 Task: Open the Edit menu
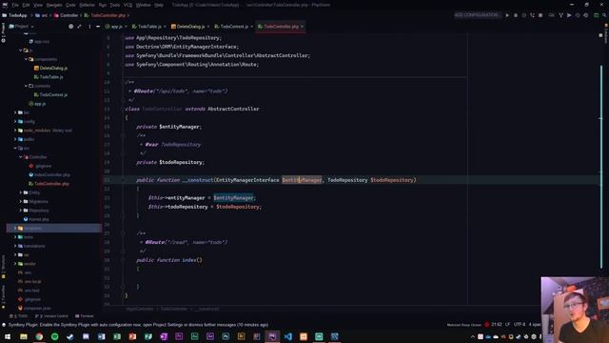pyautogui.click(x=26, y=5)
